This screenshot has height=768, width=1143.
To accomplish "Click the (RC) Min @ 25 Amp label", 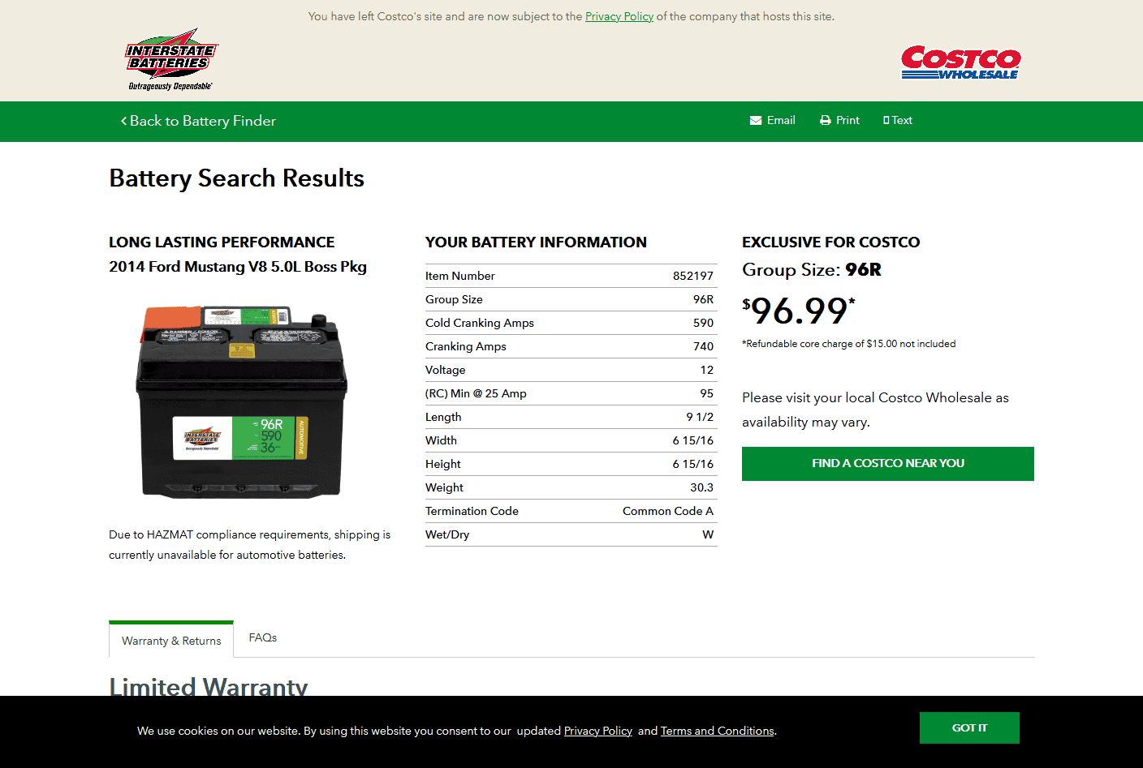I will 476,393.
